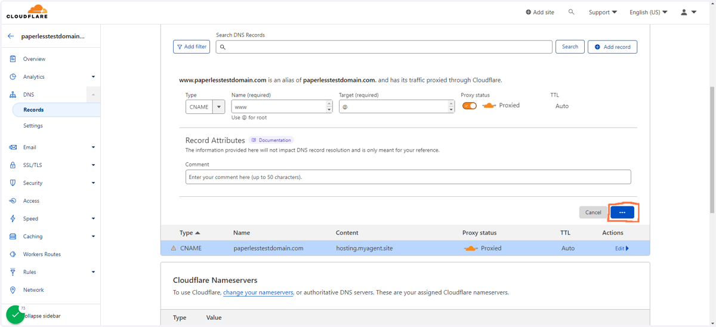Click the Speed lightning bolt icon
This screenshot has height=327, width=716.
(x=13, y=219)
